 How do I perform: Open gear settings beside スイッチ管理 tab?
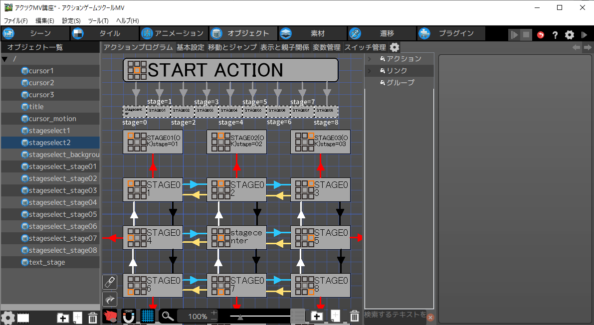coord(395,47)
